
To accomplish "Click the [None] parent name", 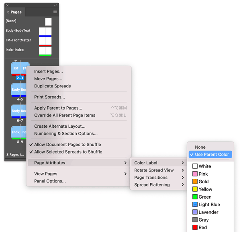I will [11, 21].
